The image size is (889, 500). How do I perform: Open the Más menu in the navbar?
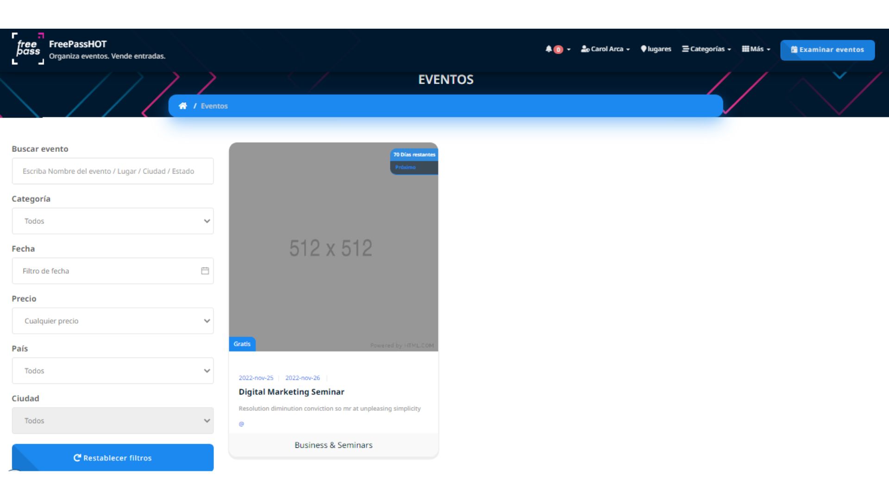pos(756,49)
